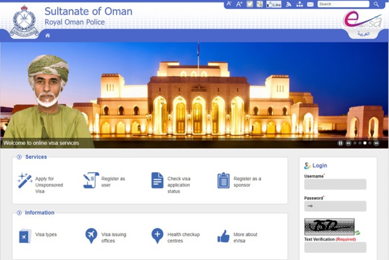
Task: Decrease font size with A- icon
Action: [229, 4]
